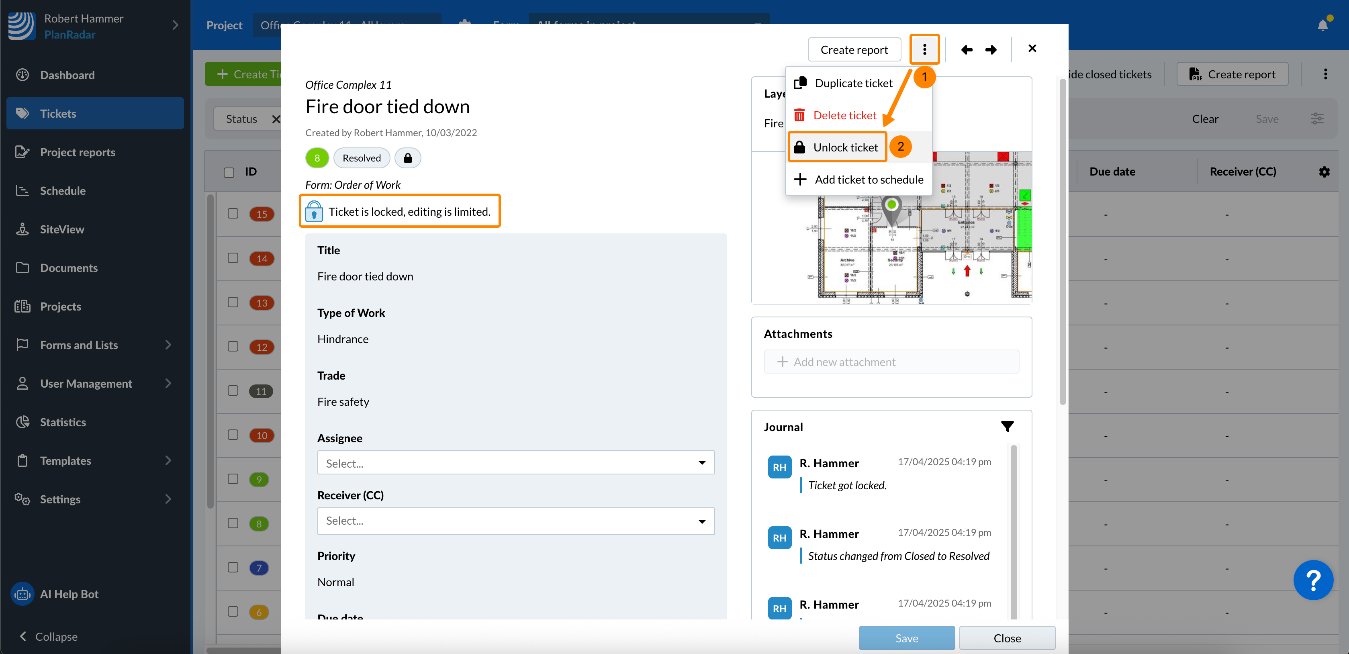
Task: Go to previous ticket with left arrow
Action: click(966, 50)
